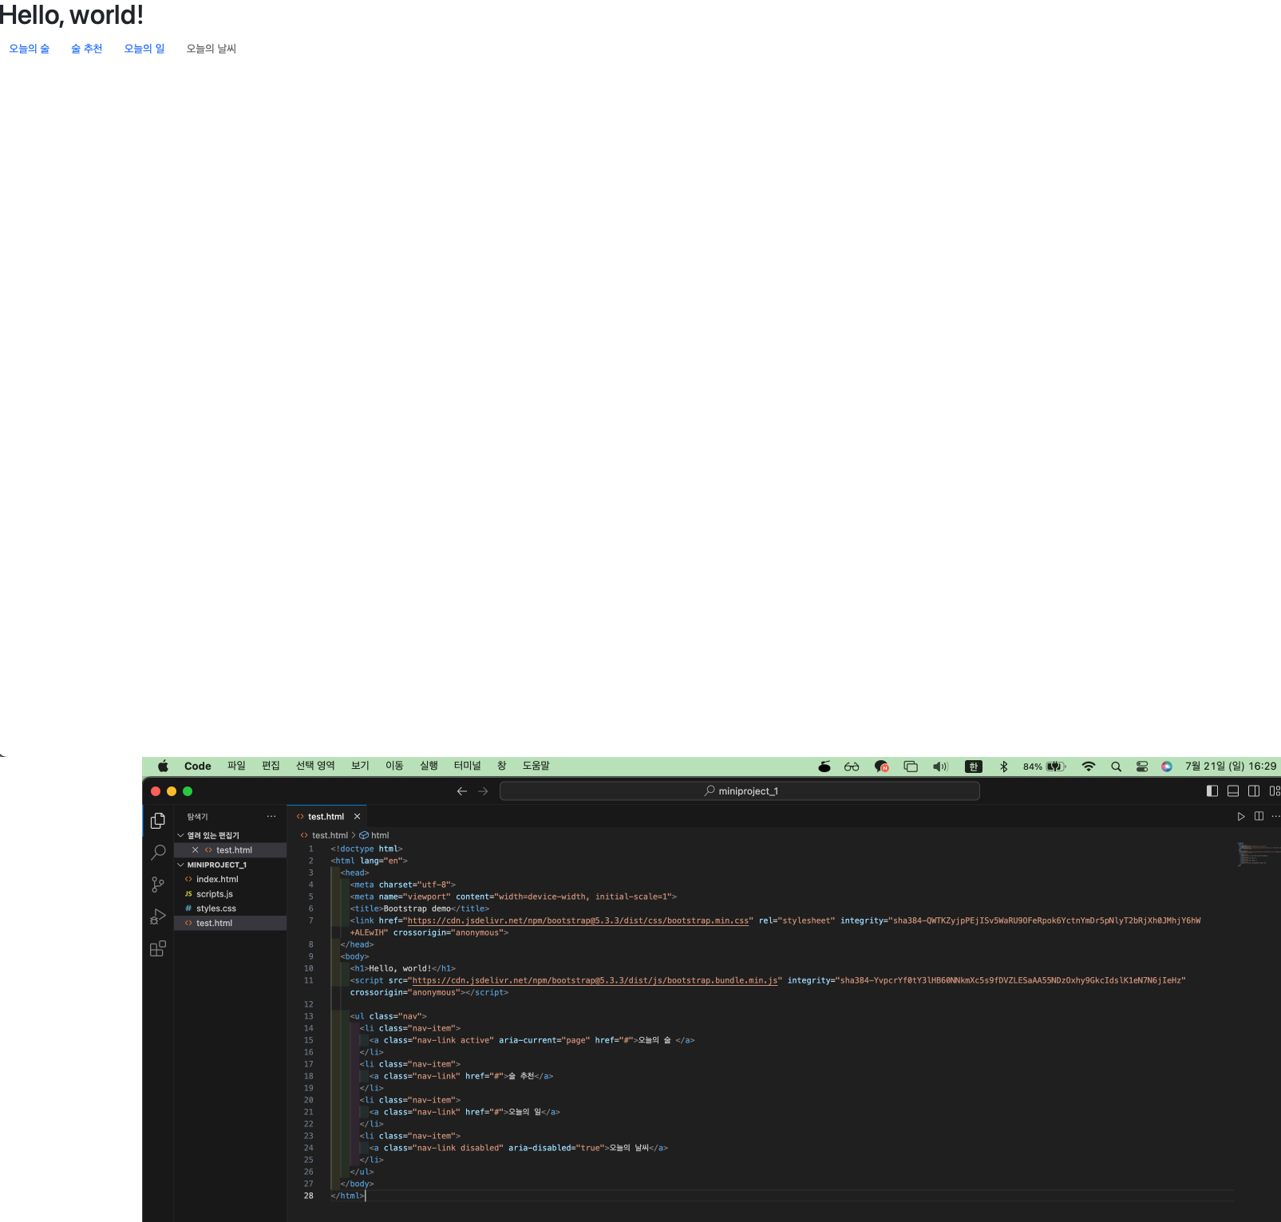
Task: Open Control Center in the menu bar
Action: point(1142,766)
